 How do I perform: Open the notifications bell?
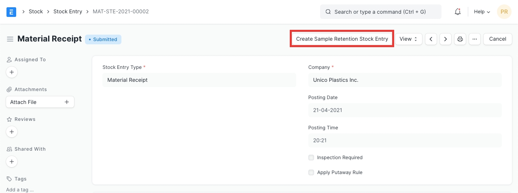[x=458, y=12]
